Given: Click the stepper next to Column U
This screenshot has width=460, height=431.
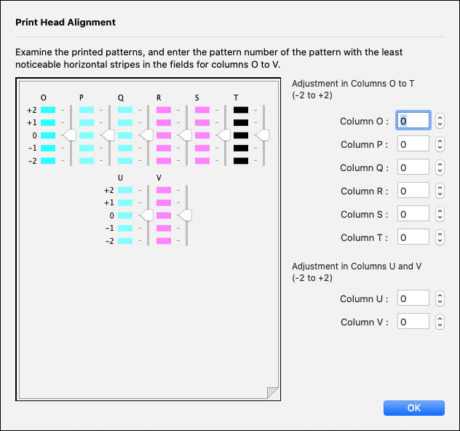Looking at the screenshot, I should click(x=439, y=298).
